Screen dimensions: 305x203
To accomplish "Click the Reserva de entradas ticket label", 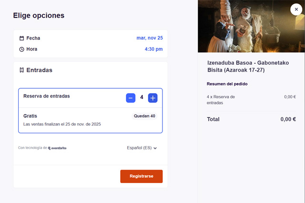I will point(47,96).
